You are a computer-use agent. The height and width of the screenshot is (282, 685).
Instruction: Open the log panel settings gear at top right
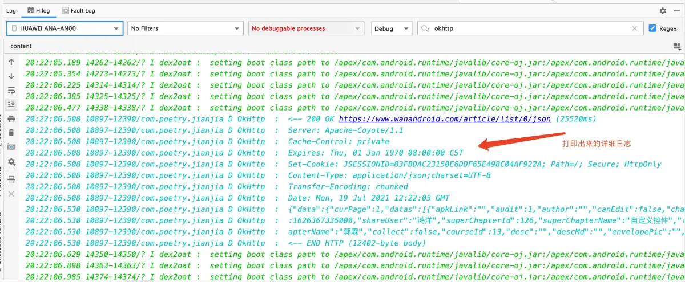663,10
